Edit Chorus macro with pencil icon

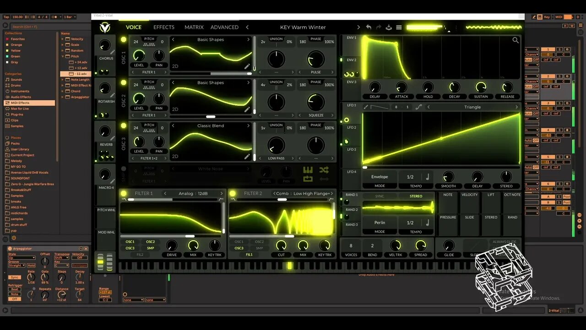(113, 52)
